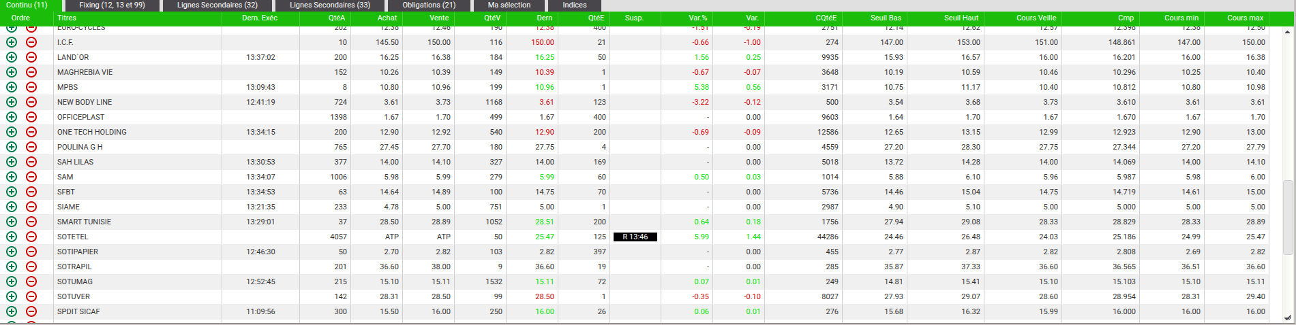
Task: Switch to the Obligations (21) tab
Action: [x=429, y=5]
